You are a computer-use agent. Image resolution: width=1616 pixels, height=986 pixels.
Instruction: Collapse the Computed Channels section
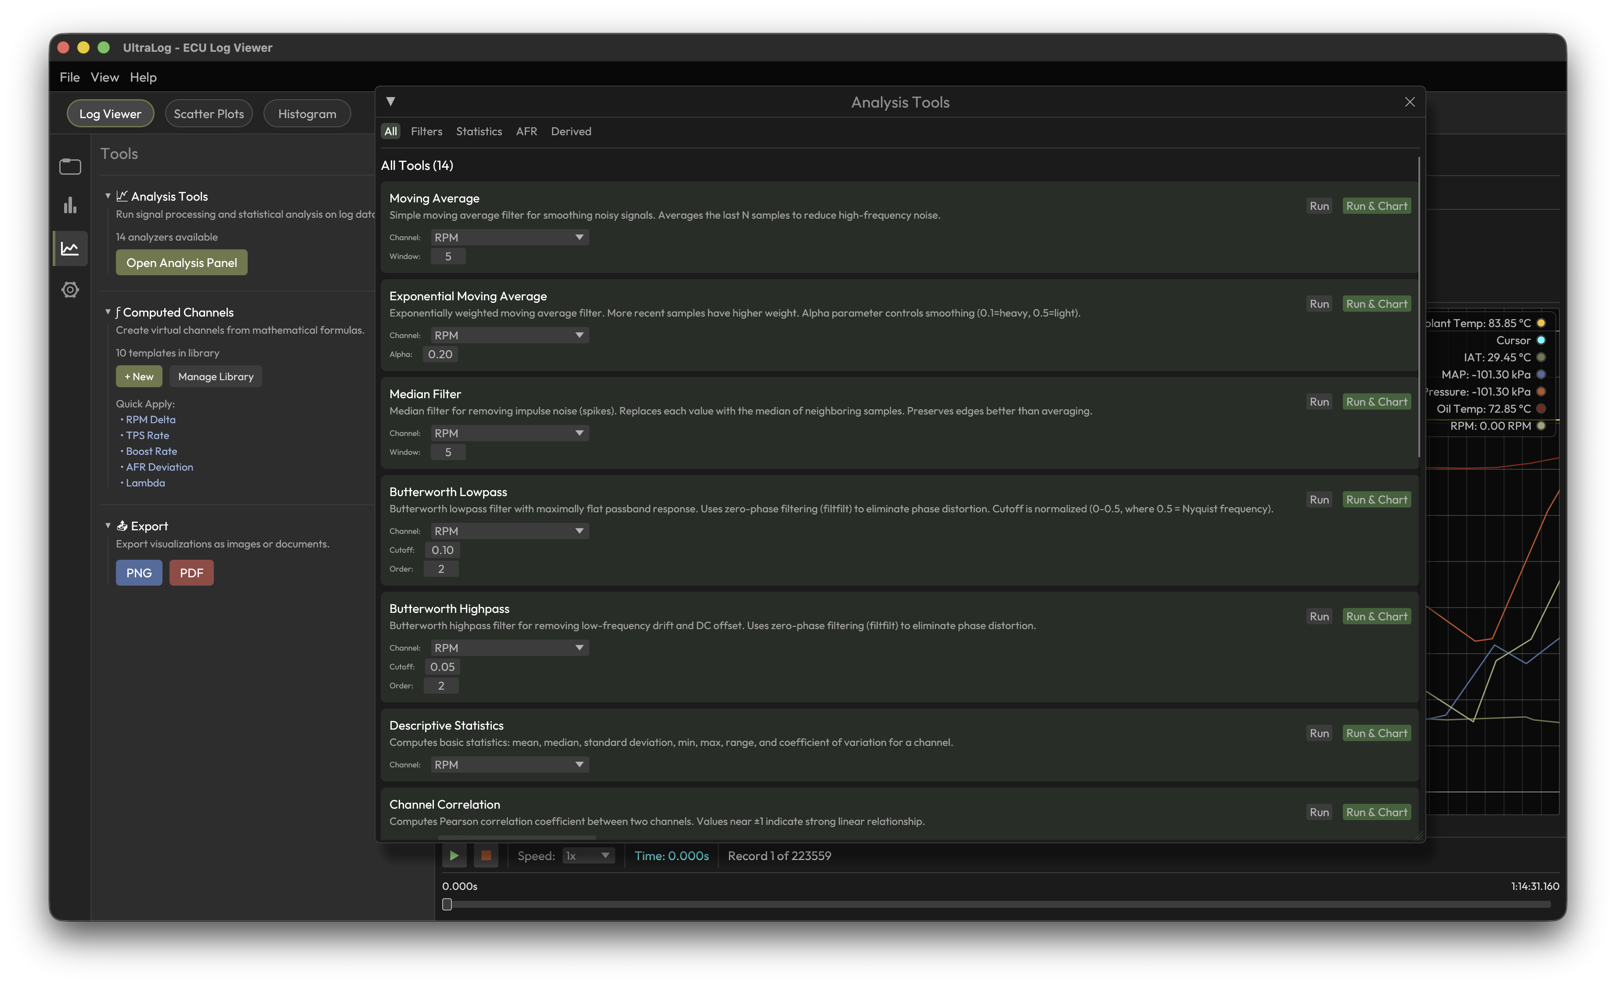[108, 312]
